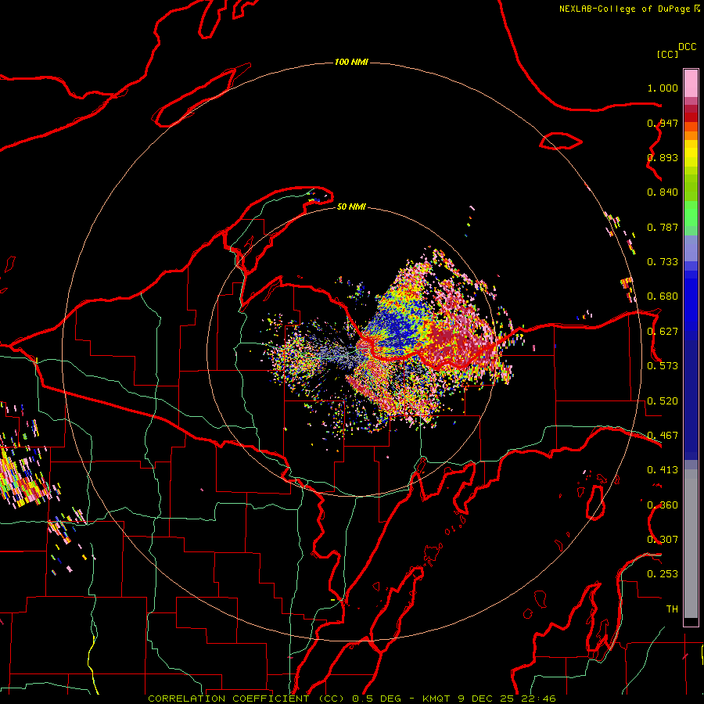Click the TH threshold label on the scale
This screenshot has height=704, width=704.
[x=672, y=609]
